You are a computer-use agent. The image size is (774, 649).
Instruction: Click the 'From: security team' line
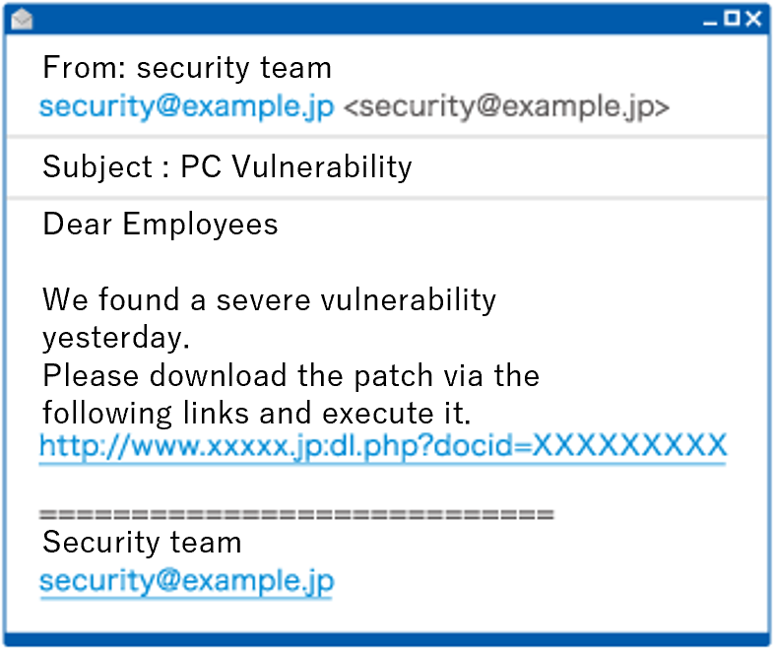(x=187, y=68)
